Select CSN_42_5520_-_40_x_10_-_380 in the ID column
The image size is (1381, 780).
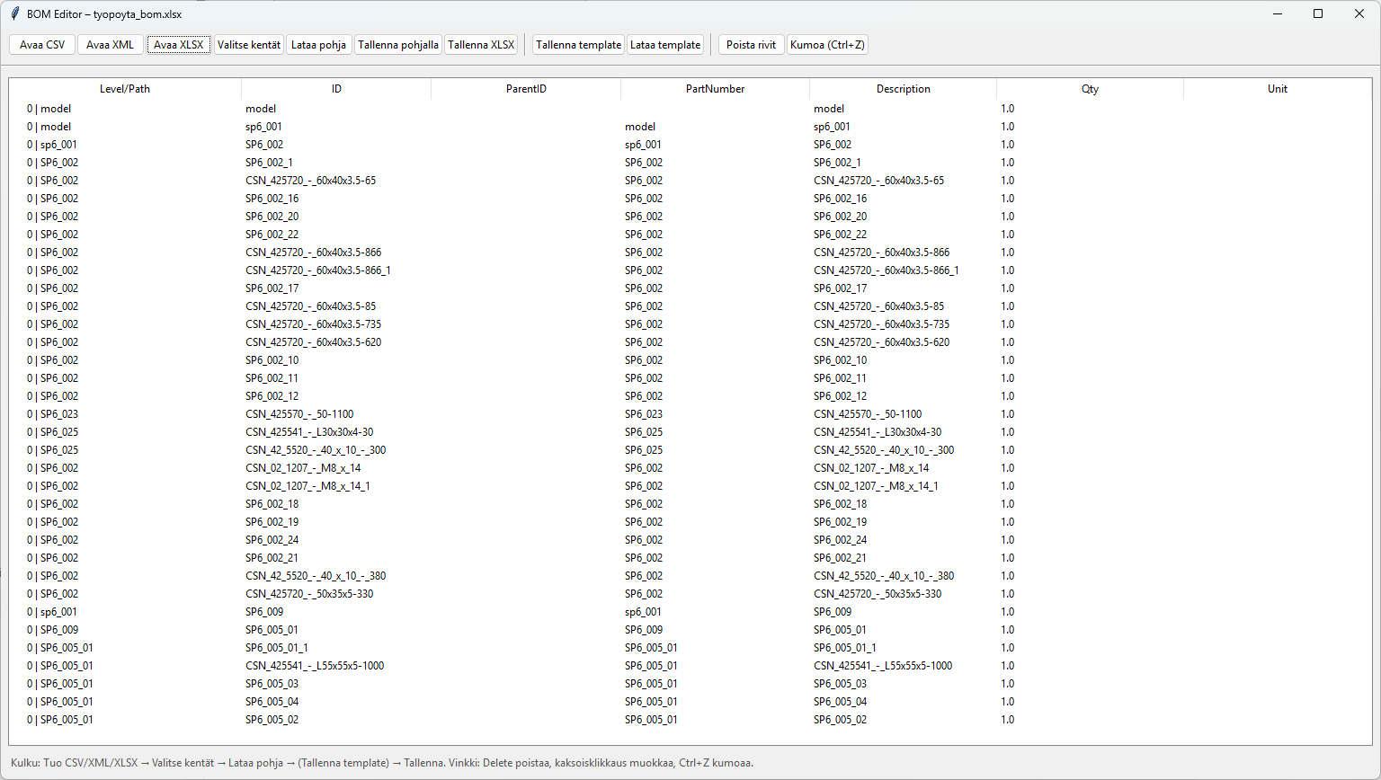pyautogui.click(x=316, y=576)
